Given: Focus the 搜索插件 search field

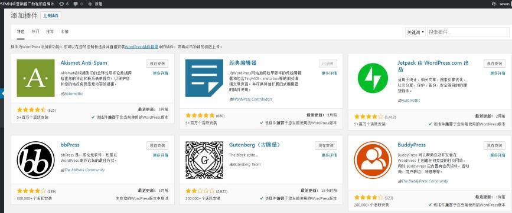Looking at the screenshot, I should click(468, 32).
